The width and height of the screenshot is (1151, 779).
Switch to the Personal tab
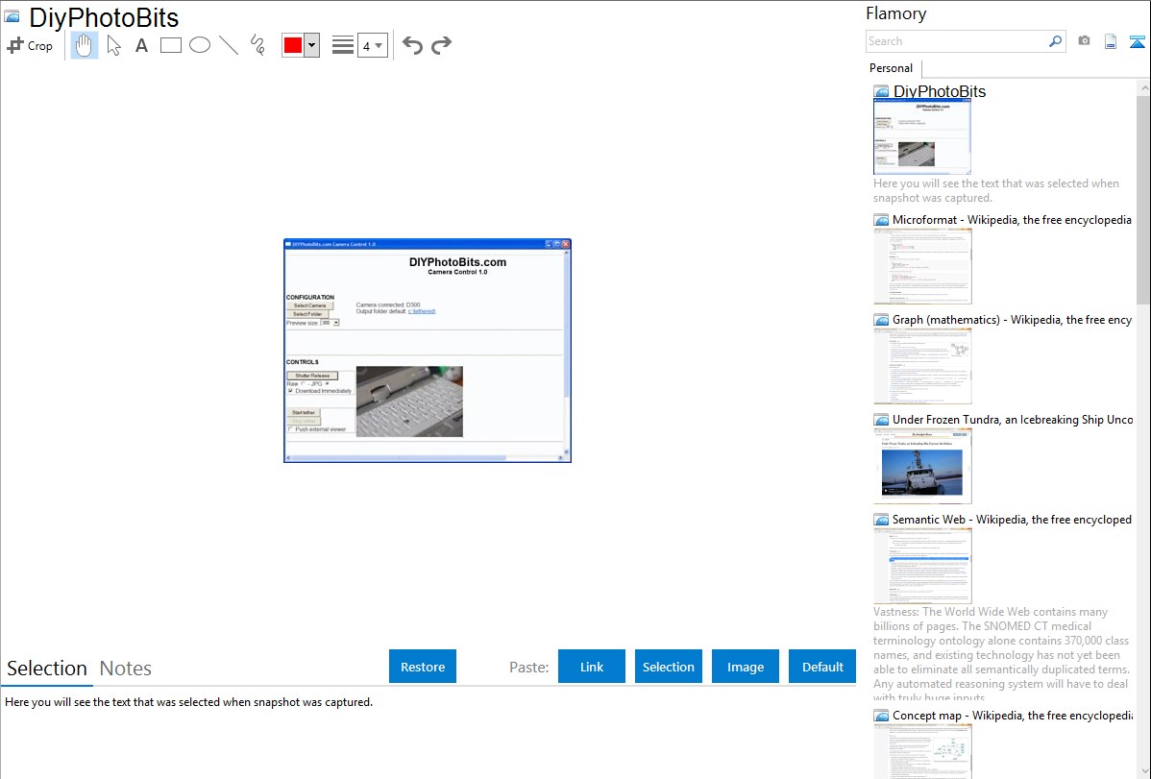point(892,68)
